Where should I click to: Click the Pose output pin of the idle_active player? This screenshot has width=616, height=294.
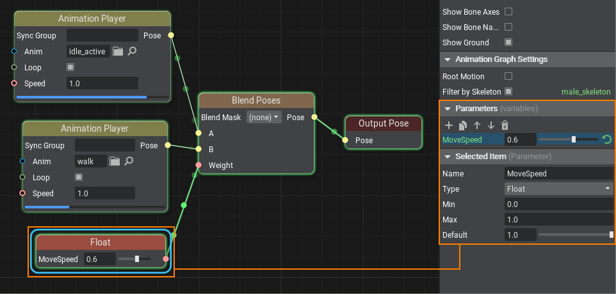click(x=171, y=35)
